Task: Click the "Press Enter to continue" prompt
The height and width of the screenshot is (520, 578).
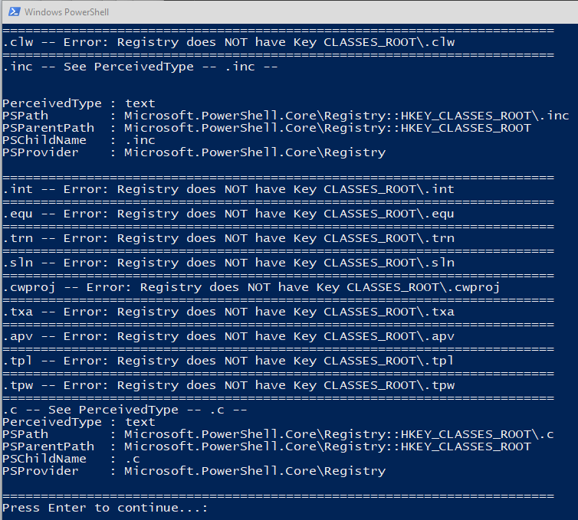Action: (x=105, y=508)
